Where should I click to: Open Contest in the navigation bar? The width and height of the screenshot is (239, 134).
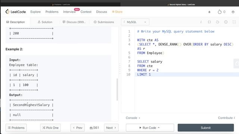[86, 12]
